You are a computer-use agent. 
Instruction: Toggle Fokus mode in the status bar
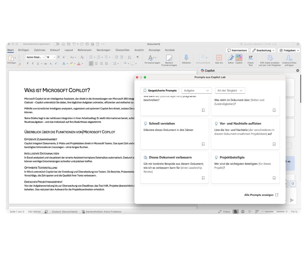tap(224, 212)
